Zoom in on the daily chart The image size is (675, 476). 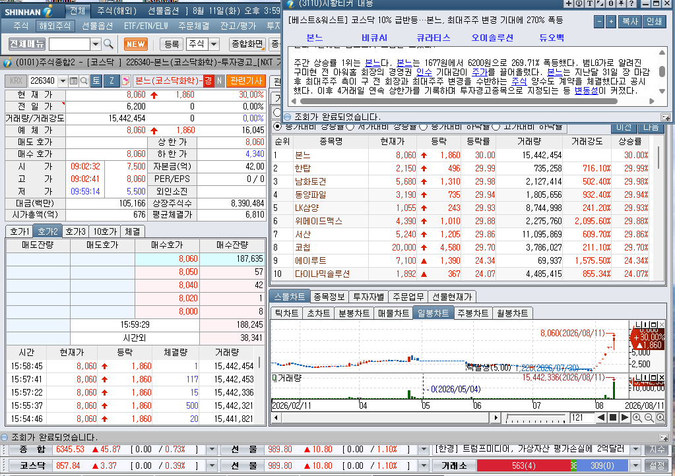(637, 417)
